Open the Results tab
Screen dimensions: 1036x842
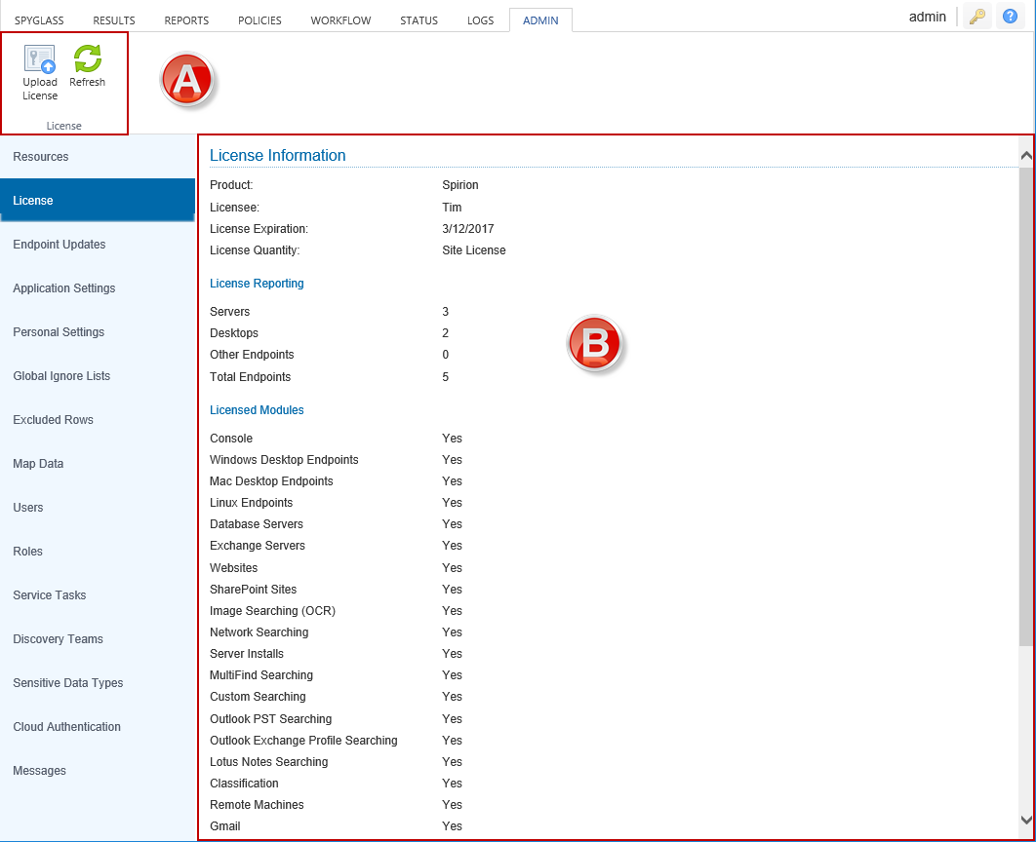point(114,20)
